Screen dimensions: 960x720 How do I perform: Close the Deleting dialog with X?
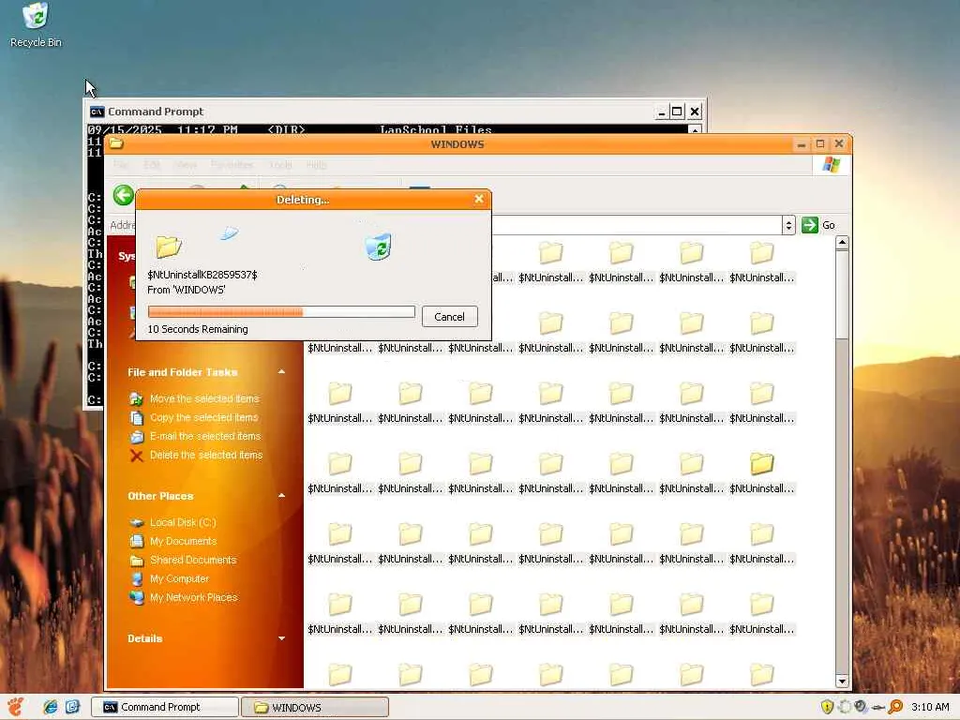pyautogui.click(x=479, y=199)
